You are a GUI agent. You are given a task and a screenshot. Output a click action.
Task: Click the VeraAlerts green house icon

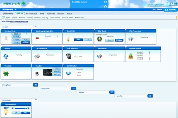pos(6,73)
